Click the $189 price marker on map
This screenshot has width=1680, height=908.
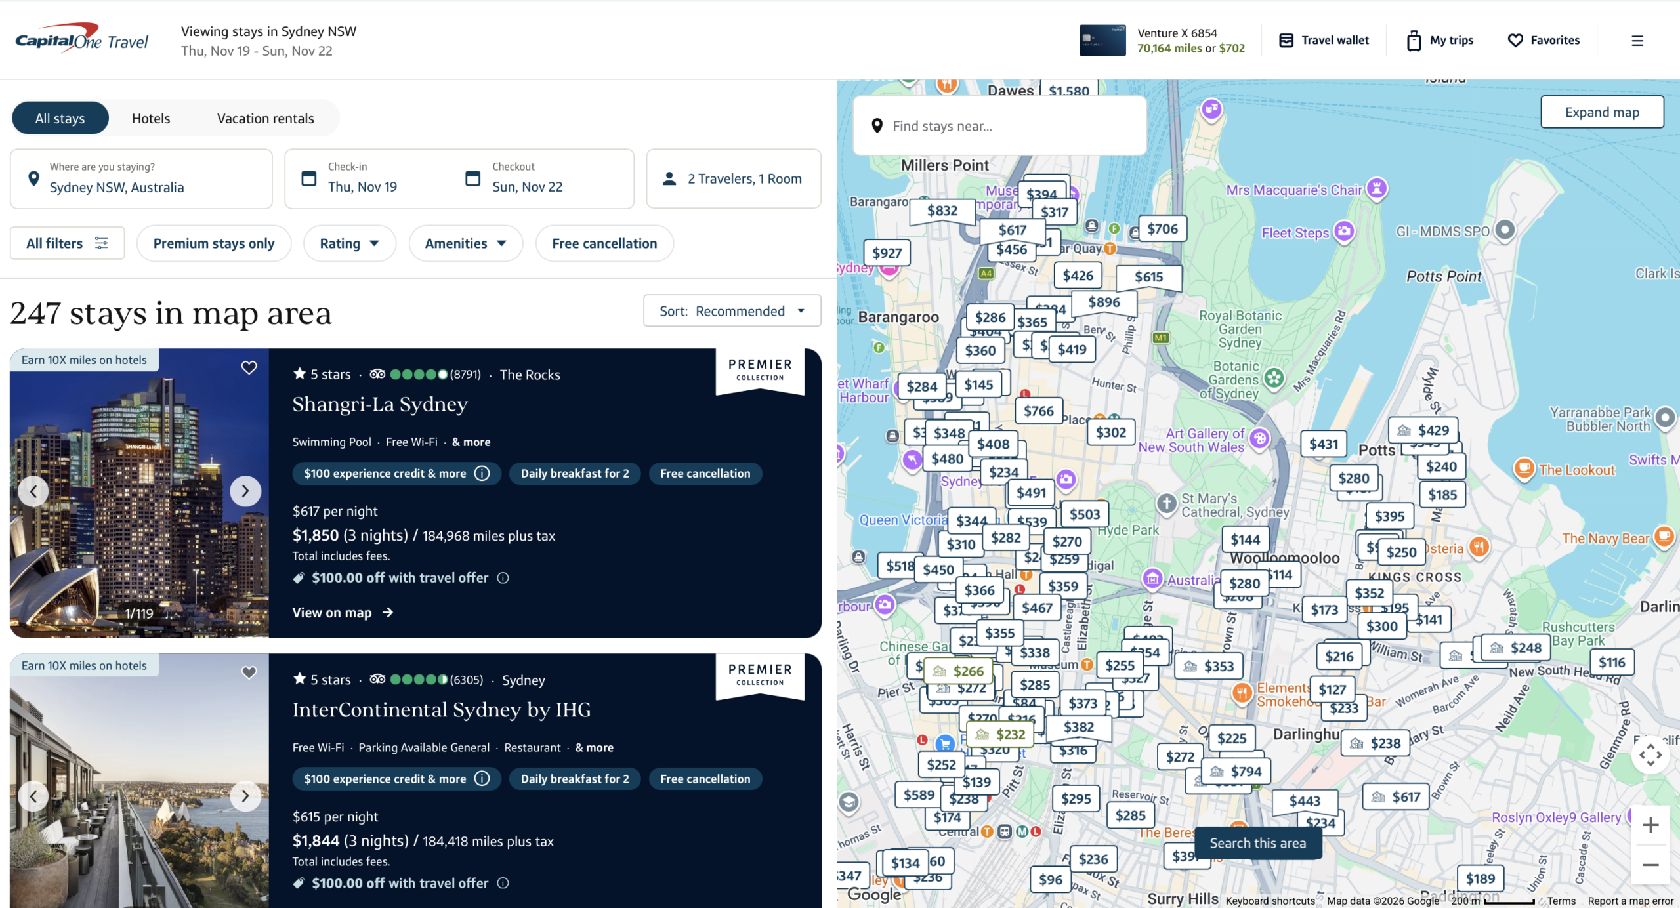[1480, 878]
